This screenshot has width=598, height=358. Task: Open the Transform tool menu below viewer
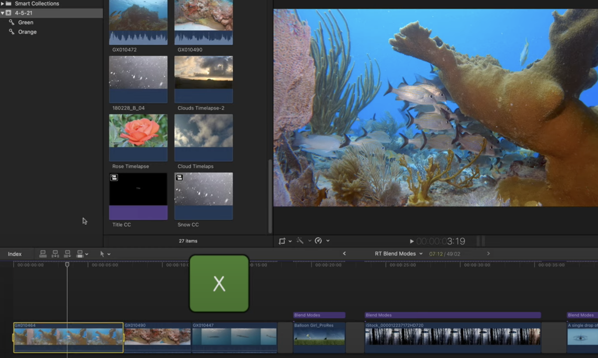(285, 241)
